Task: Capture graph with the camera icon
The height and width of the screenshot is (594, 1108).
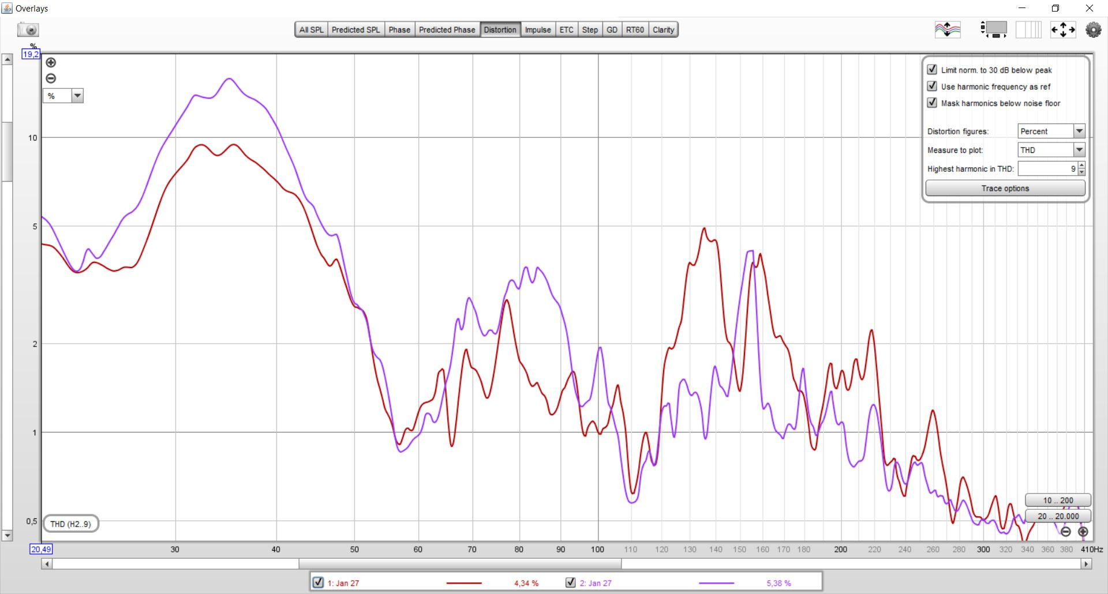Action: [x=28, y=30]
